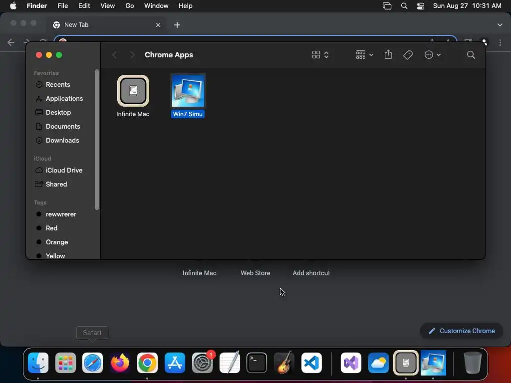Open the Apple menu
The height and width of the screenshot is (383, 511).
pyautogui.click(x=13, y=6)
